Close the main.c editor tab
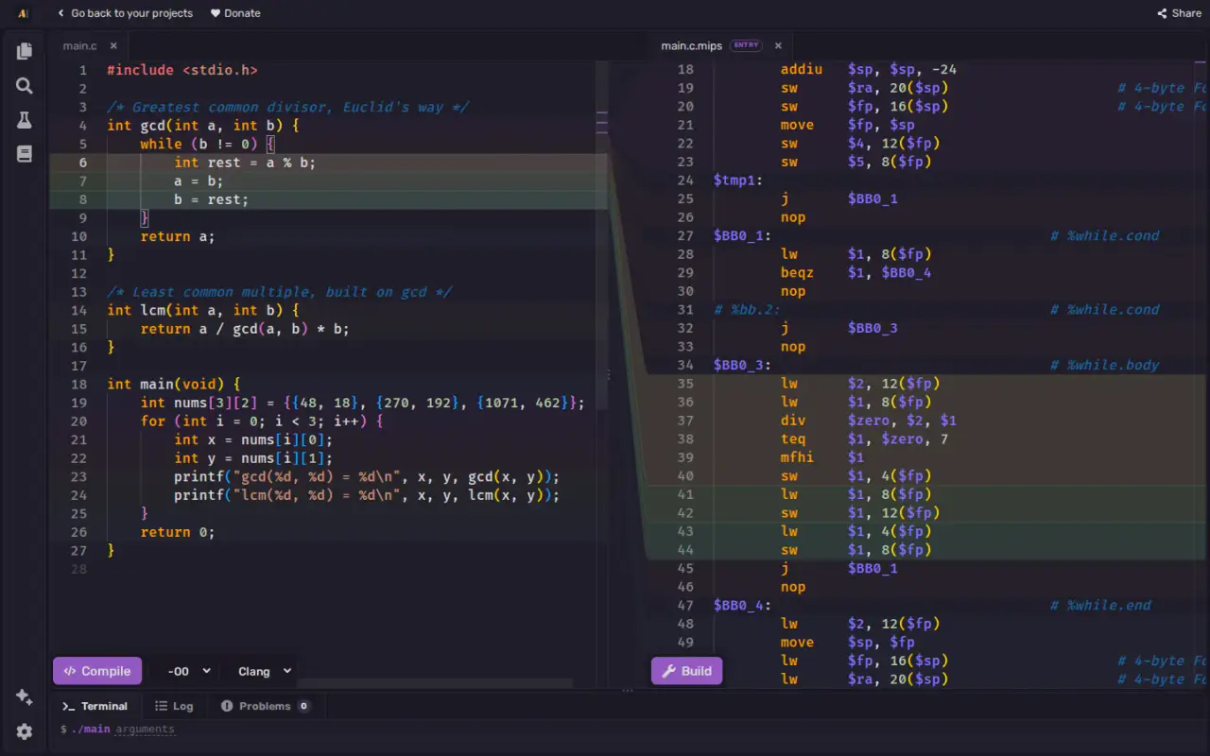Viewport: 1210px width, 756px height. pyautogui.click(x=113, y=45)
